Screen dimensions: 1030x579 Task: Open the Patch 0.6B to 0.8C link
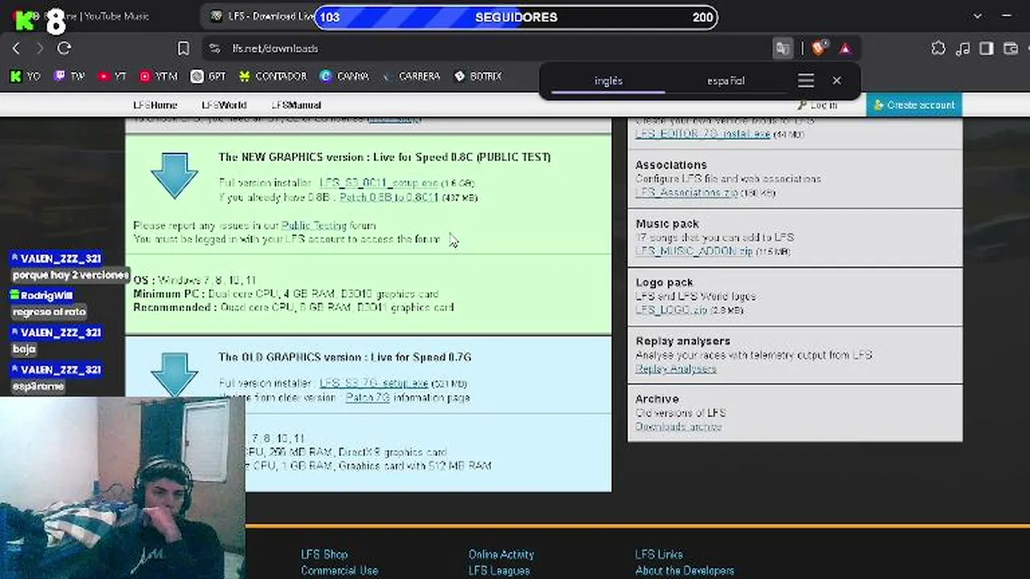[x=389, y=197]
